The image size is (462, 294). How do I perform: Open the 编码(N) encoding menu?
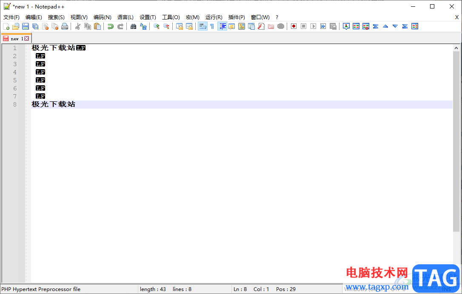[x=102, y=17]
